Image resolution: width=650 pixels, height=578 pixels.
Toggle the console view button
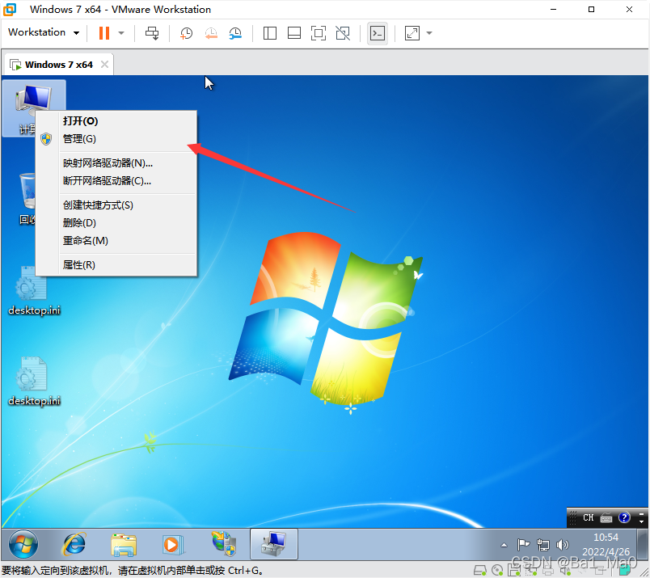tap(378, 33)
